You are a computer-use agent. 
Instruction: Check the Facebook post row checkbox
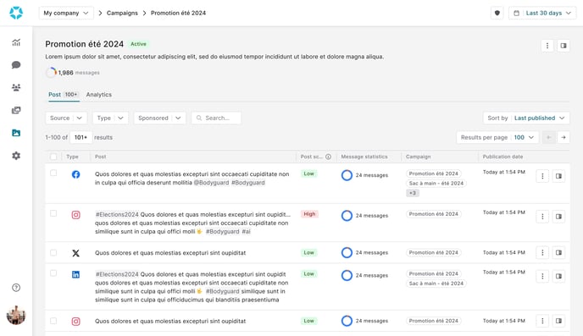point(53,173)
